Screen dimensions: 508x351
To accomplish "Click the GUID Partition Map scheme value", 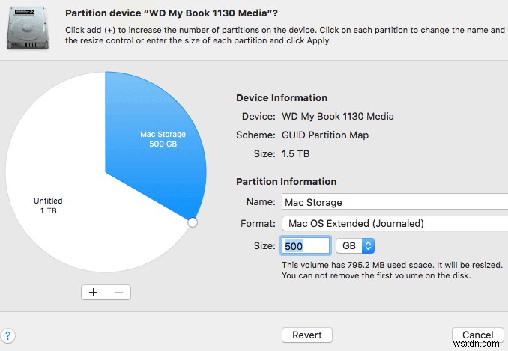I will [x=325, y=135].
